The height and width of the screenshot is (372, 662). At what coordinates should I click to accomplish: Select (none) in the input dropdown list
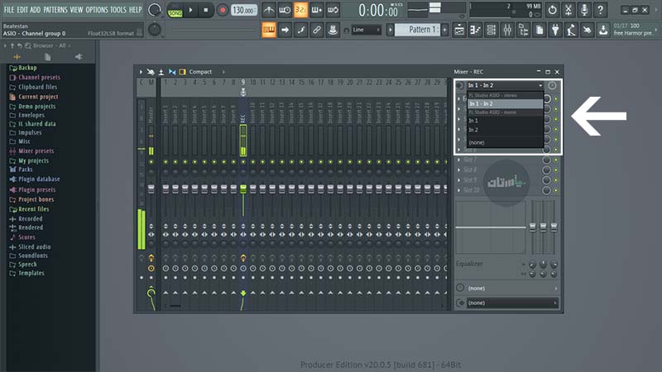(x=505, y=142)
